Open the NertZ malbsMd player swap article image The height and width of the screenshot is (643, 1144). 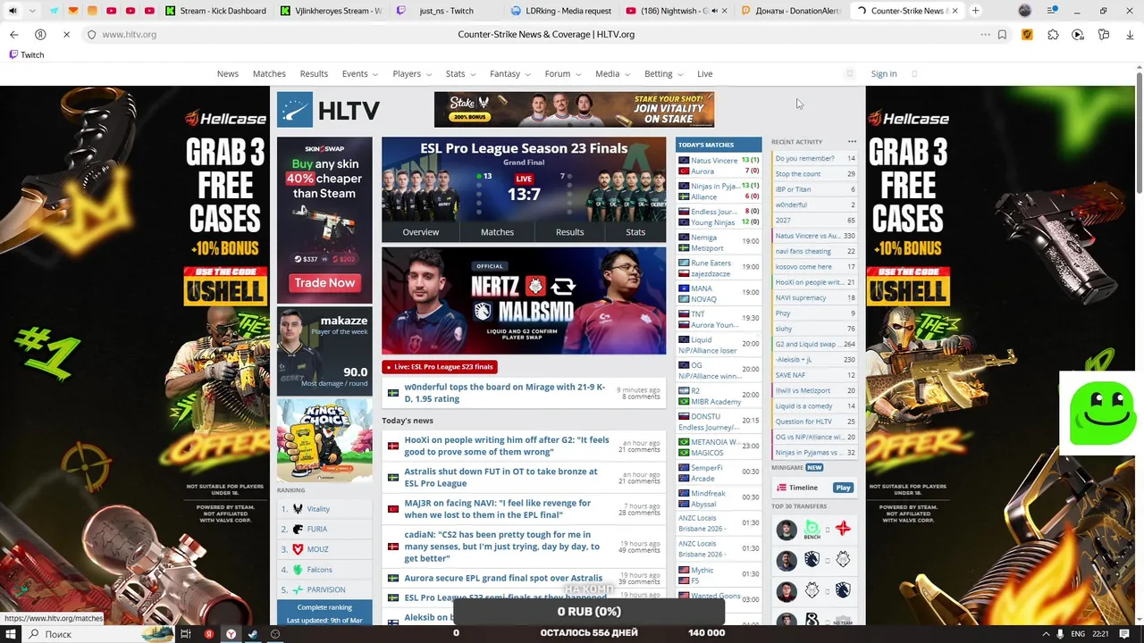pyautogui.click(x=524, y=301)
